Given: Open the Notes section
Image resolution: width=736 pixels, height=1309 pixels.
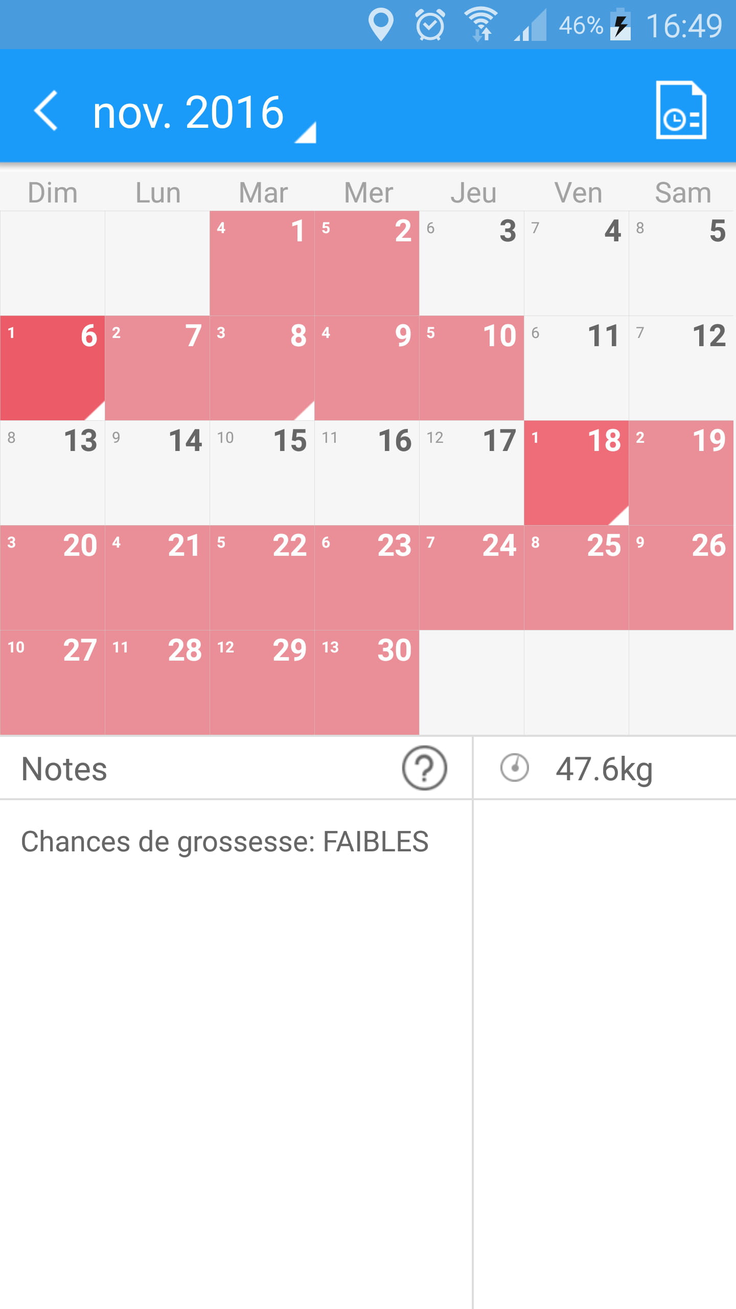Looking at the screenshot, I should 64,769.
